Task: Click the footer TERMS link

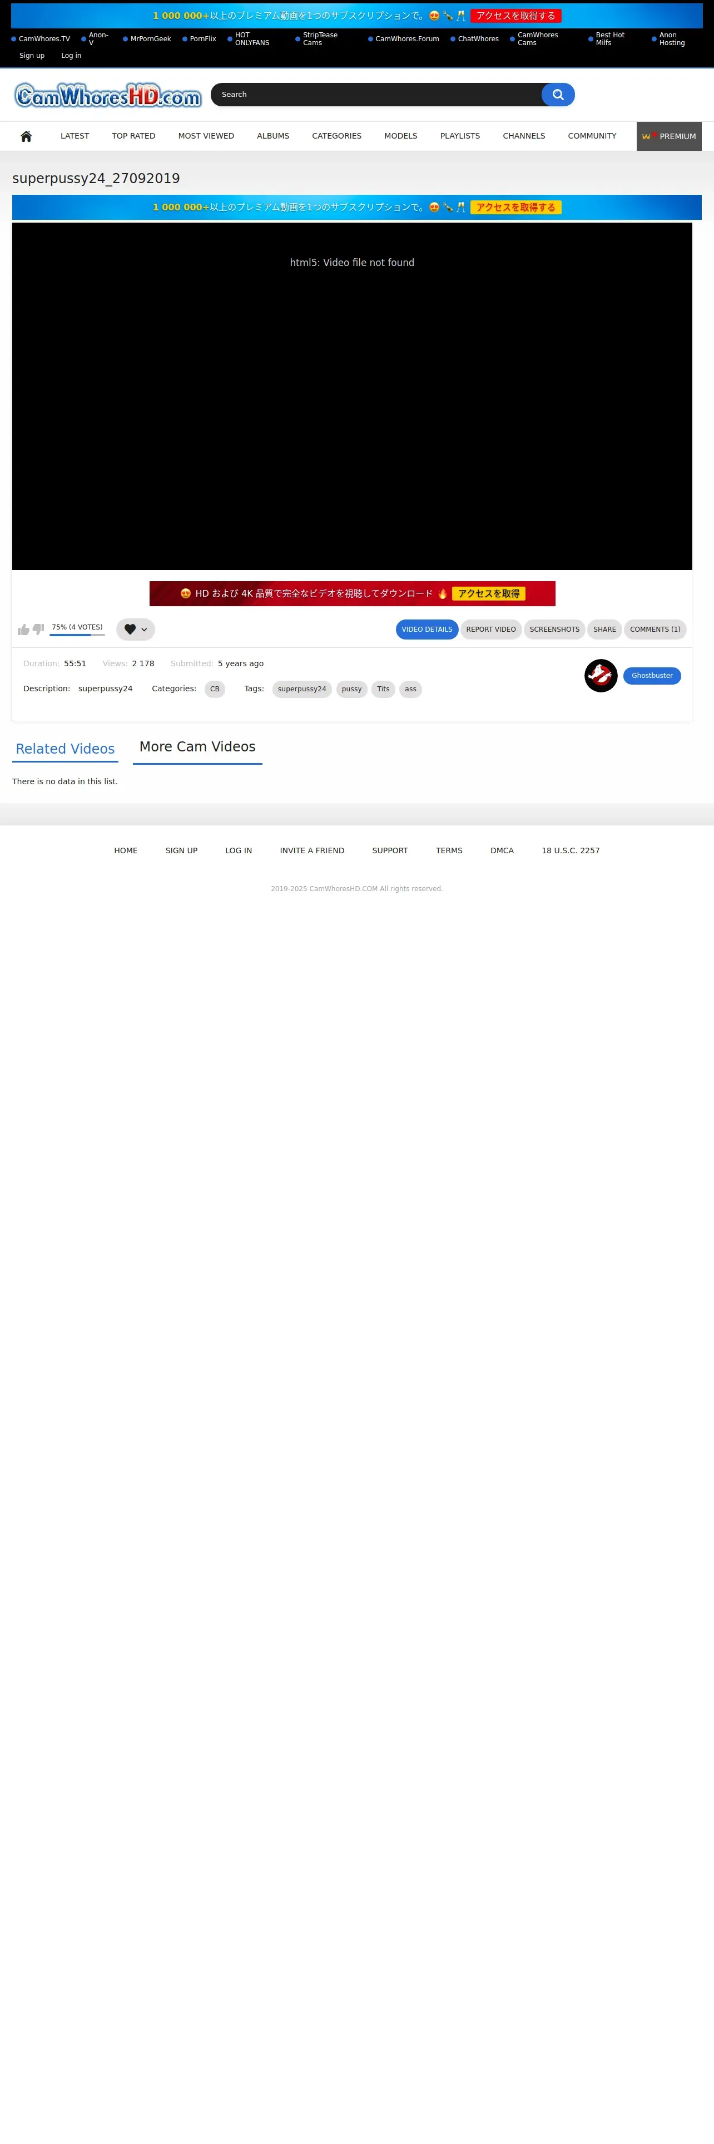Action: (449, 850)
